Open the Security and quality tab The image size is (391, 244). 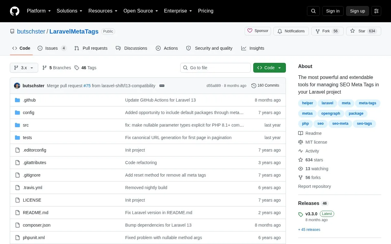pos(209,48)
